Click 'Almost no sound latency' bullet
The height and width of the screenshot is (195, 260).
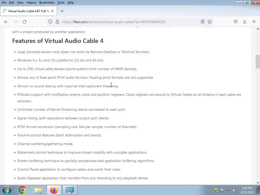[x=68, y=86]
